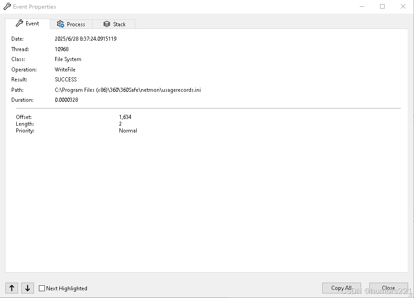Image resolution: width=414 pixels, height=298 pixels.
Task: Click the up arrow to view previous event
Action: tap(11, 288)
